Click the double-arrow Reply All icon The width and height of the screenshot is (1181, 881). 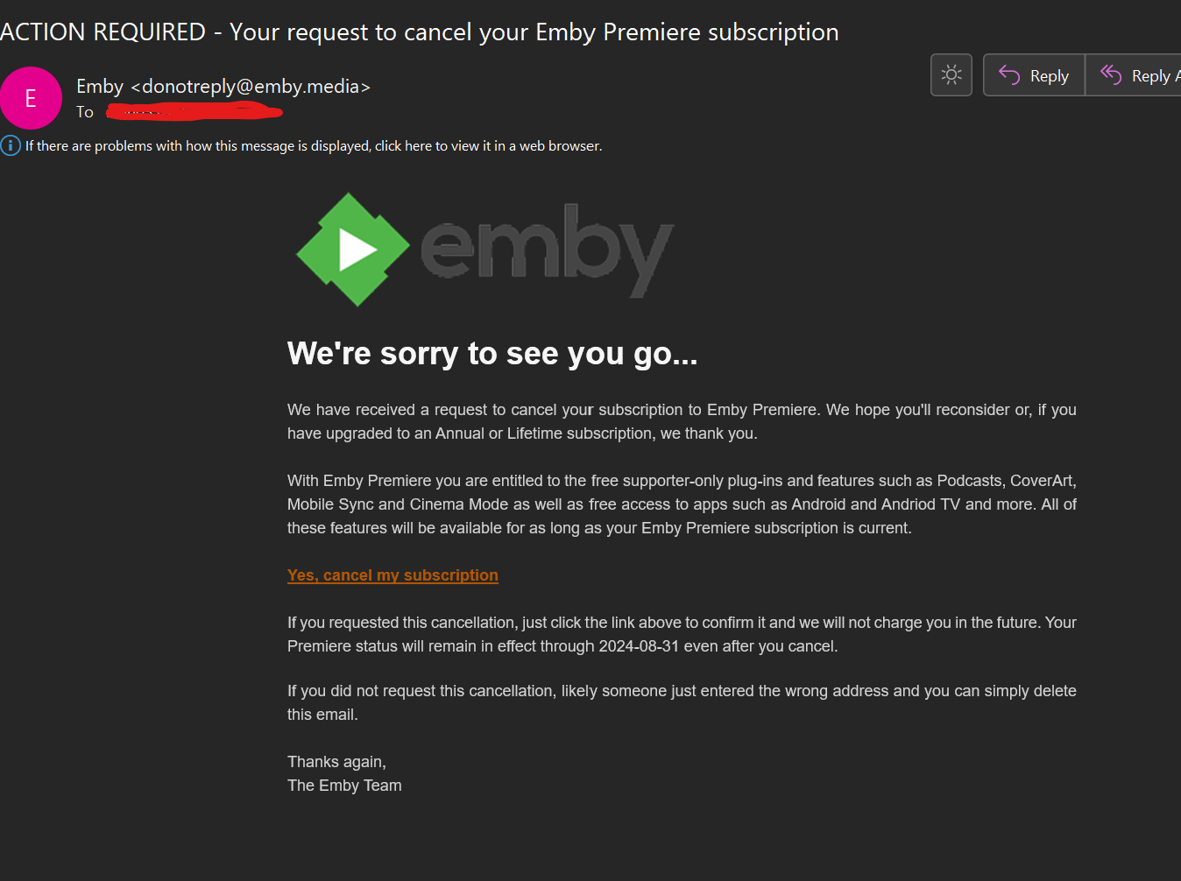[x=1111, y=75]
